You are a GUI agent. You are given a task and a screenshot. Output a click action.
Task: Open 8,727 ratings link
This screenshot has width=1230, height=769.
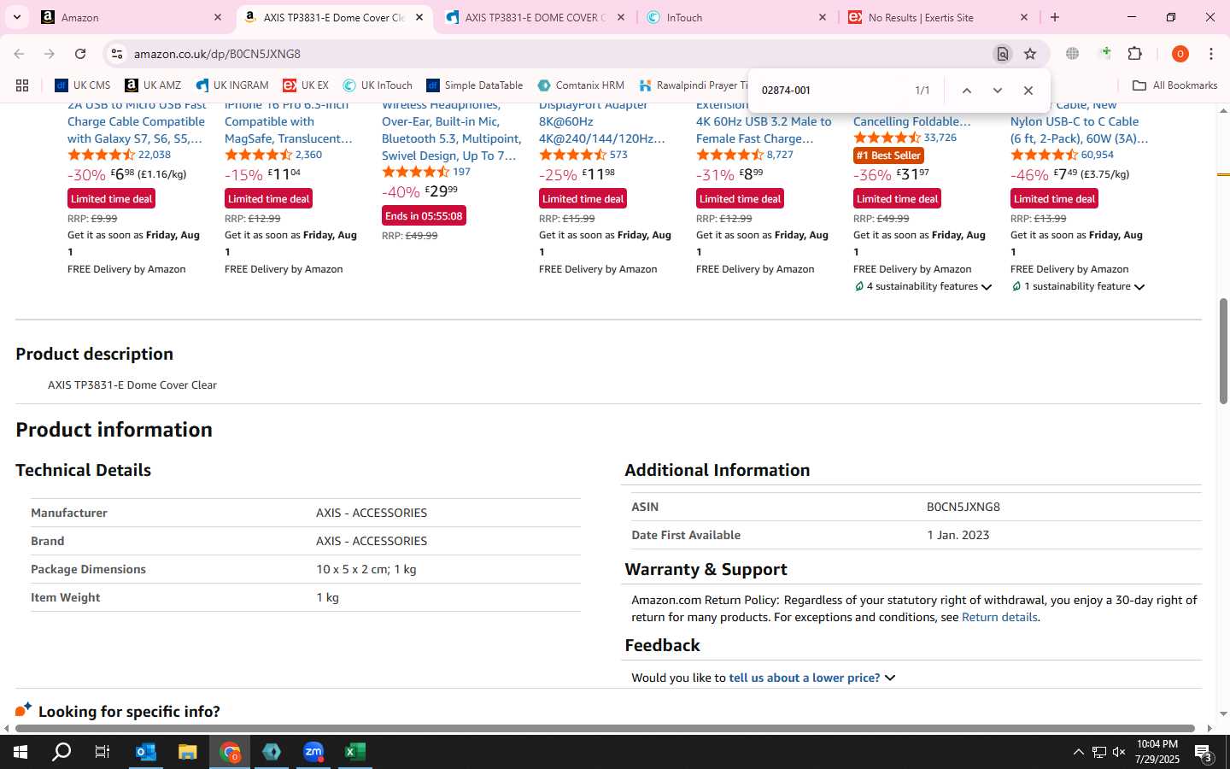(780, 155)
